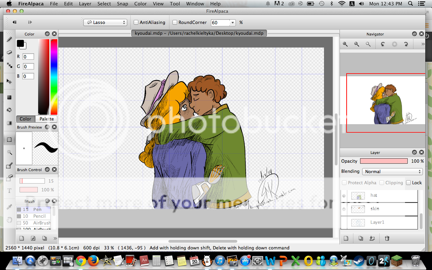Select the Bucket fill tool
Viewport: 432px width, 270px height.
tap(9, 110)
